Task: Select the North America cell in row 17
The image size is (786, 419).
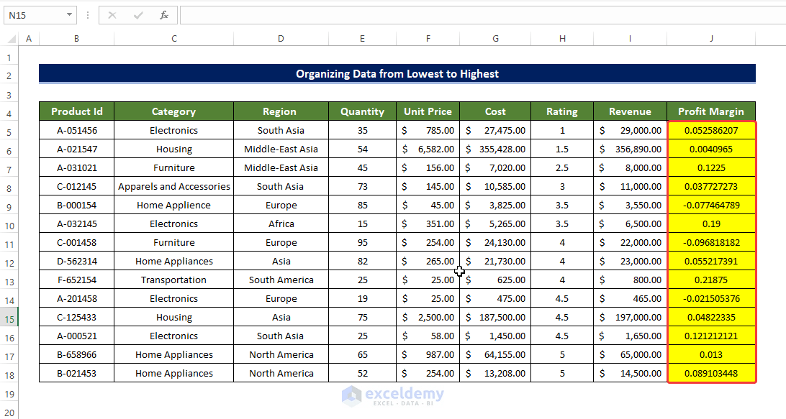Action: (280, 354)
